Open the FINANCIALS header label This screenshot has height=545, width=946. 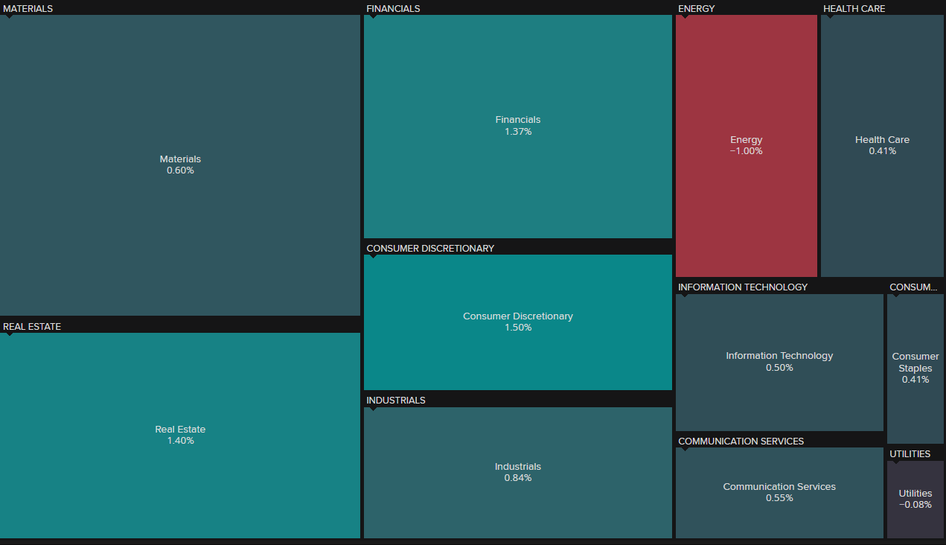coord(393,8)
